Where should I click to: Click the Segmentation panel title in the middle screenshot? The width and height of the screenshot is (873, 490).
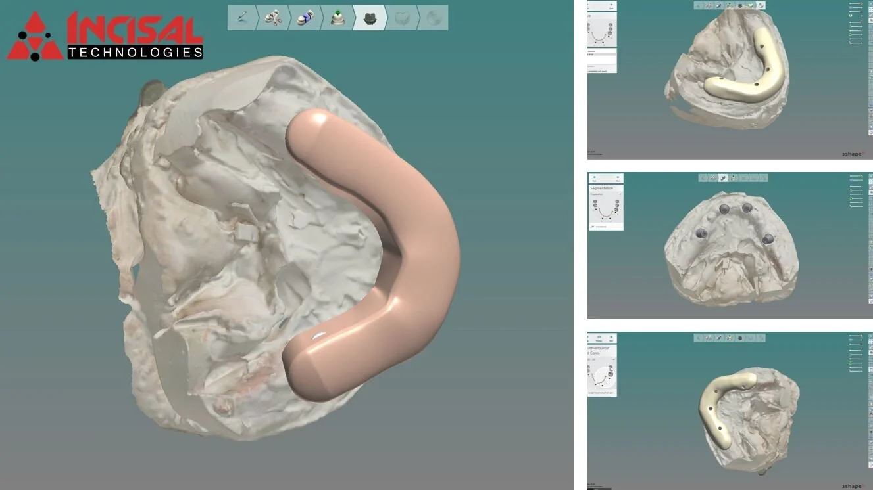601,189
